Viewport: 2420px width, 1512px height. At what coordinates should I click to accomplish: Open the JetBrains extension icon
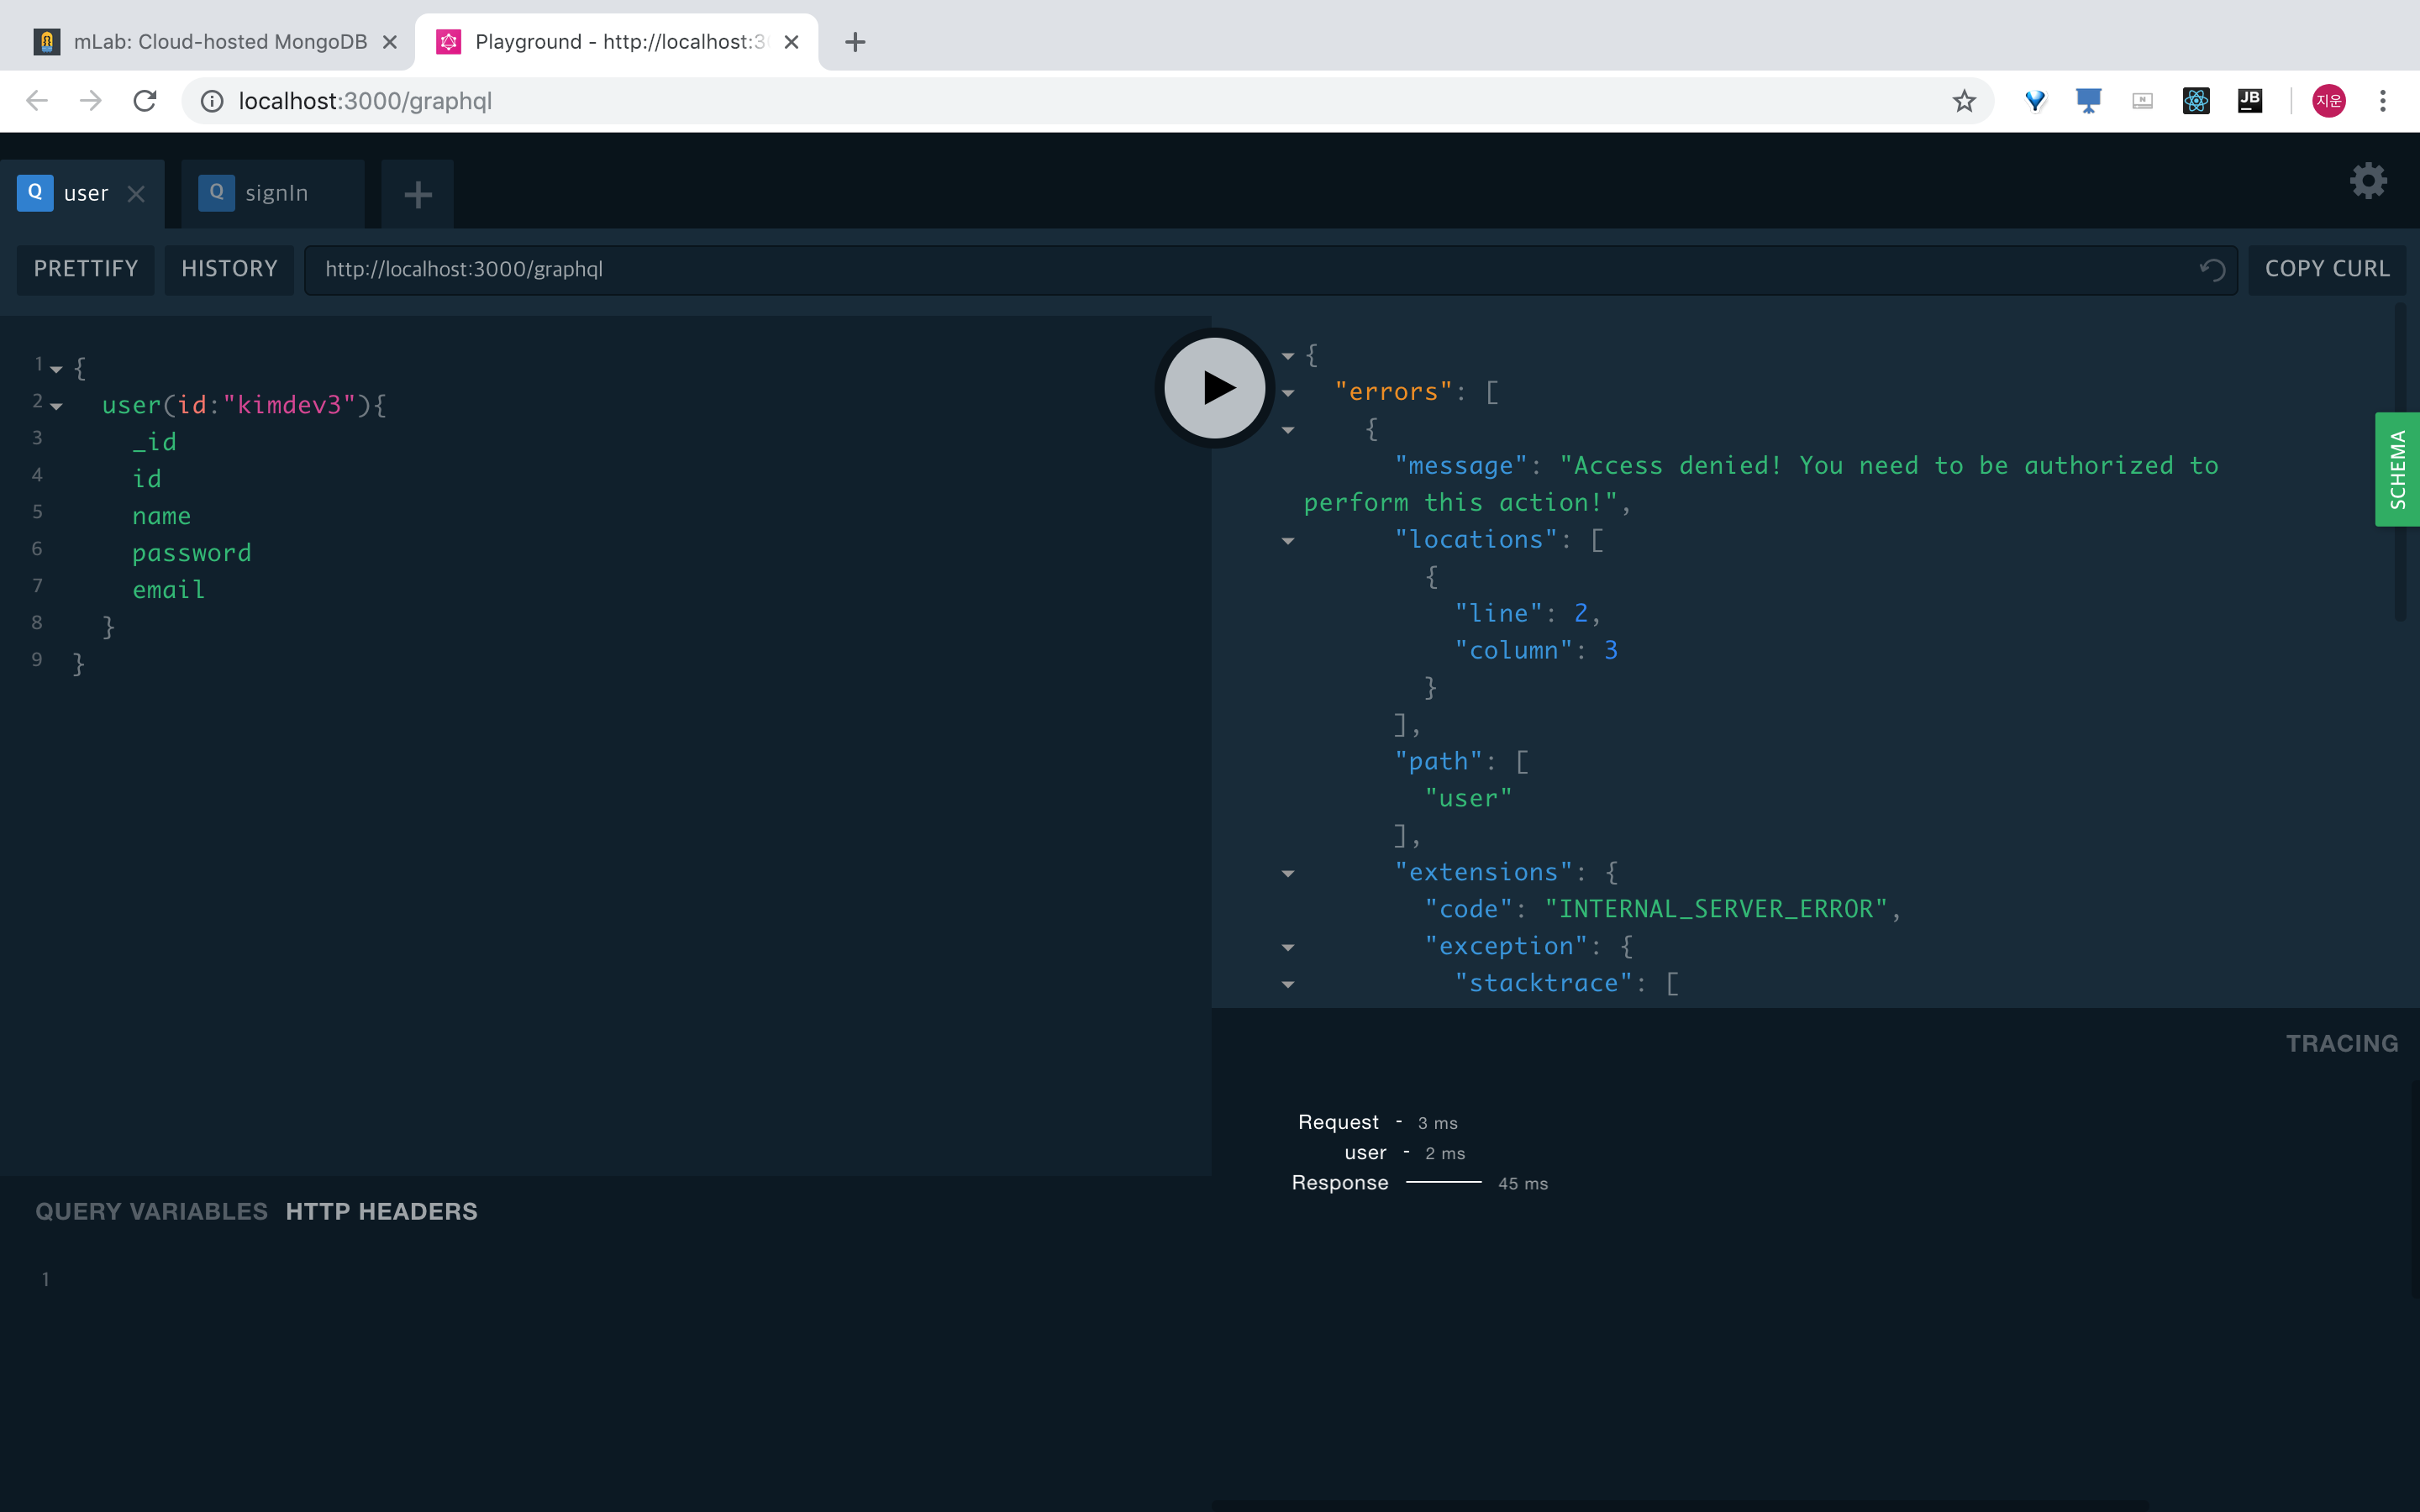pos(2250,101)
